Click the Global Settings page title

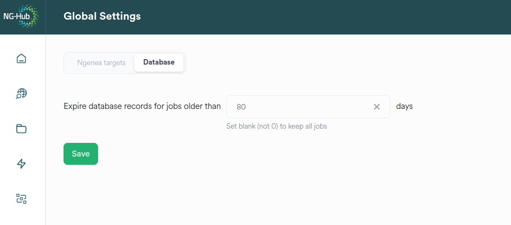pos(102,16)
